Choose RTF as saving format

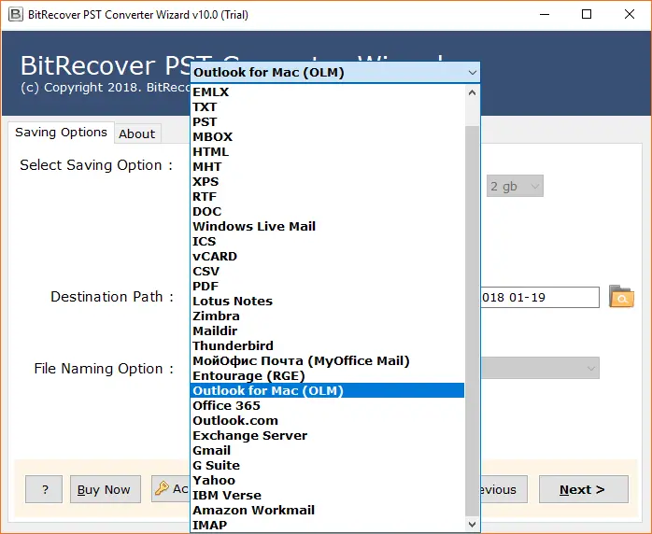click(327, 197)
